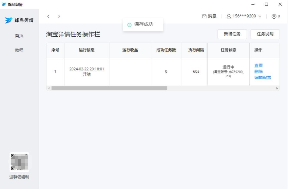Viewport: 288px width, 189px height.
Task: Open the 首页 sidebar menu
Action: pyautogui.click(x=19, y=36)
